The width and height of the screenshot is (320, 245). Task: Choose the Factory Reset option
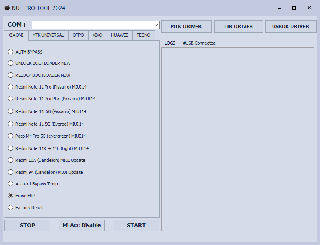25,208
